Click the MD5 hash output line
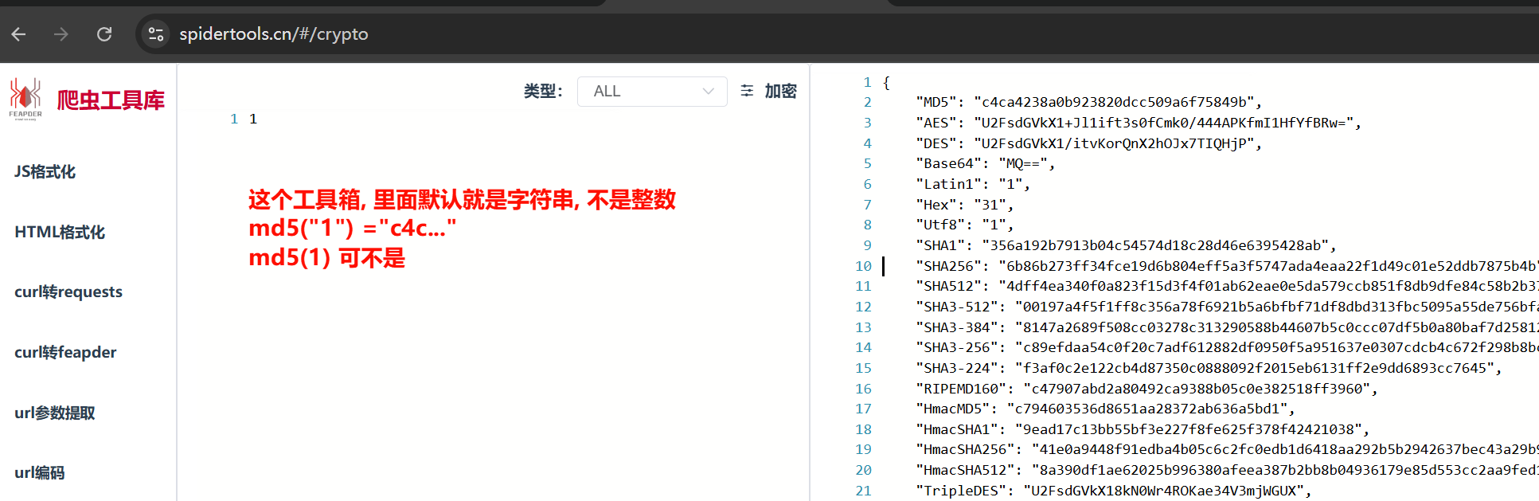 [x=1087, y=102]
